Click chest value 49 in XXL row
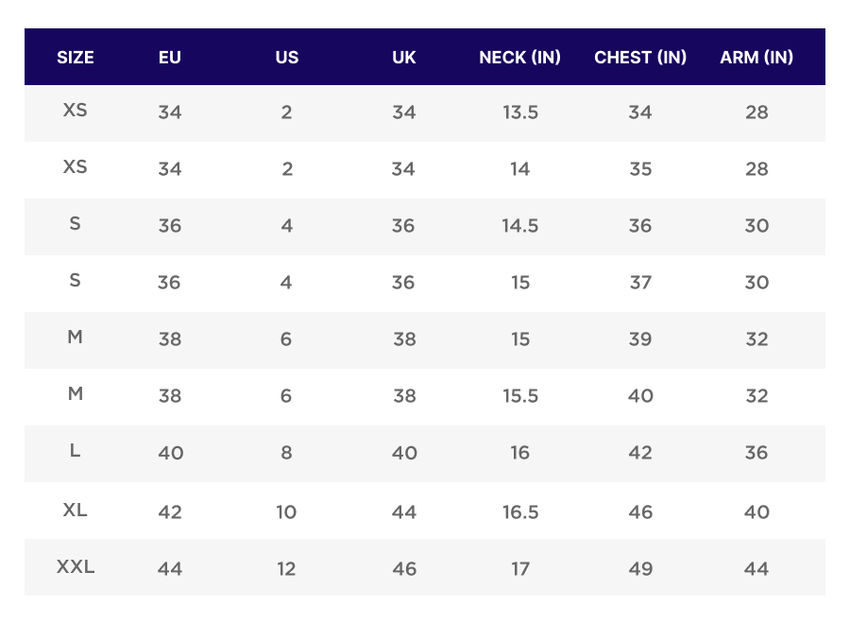 [x=640, y=569]
